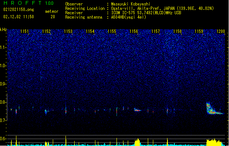Click the HROFFT 1.00 title text

(28, 3)
